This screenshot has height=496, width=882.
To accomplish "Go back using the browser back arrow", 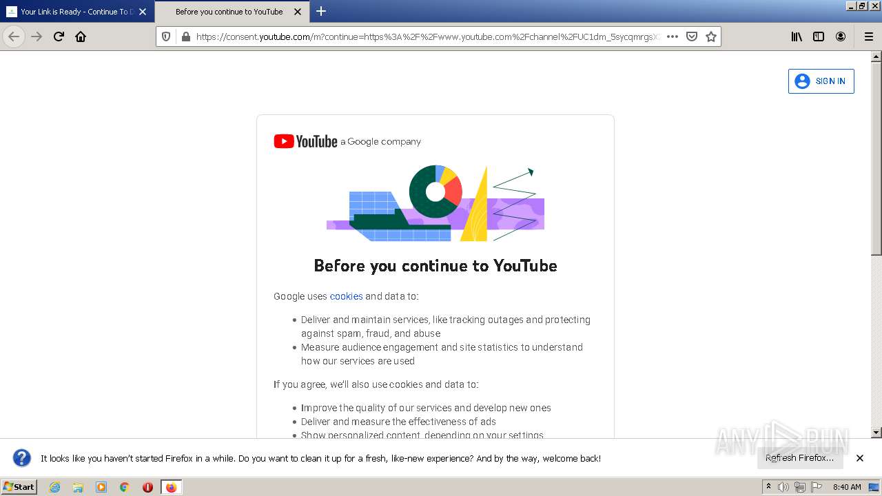I will (14, 37).
